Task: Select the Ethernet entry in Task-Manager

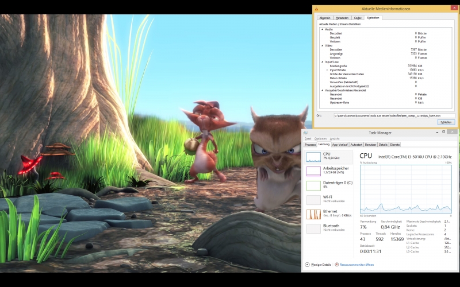Action: coord(328,214)
